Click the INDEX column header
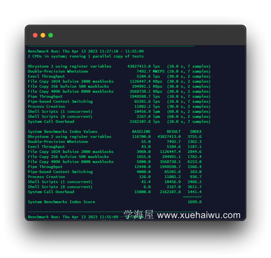Image resolution: width=271 pixels, height=258 pixels. [x=196, y=132]
